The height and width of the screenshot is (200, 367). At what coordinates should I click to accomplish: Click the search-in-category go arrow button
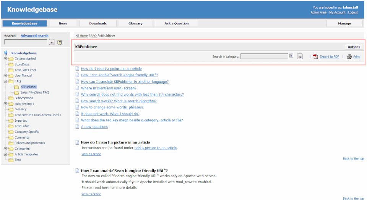(300, 56)
